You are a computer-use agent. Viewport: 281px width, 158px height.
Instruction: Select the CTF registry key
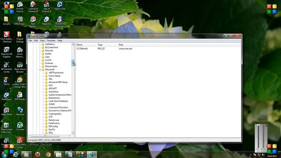[x=50, y=117]
